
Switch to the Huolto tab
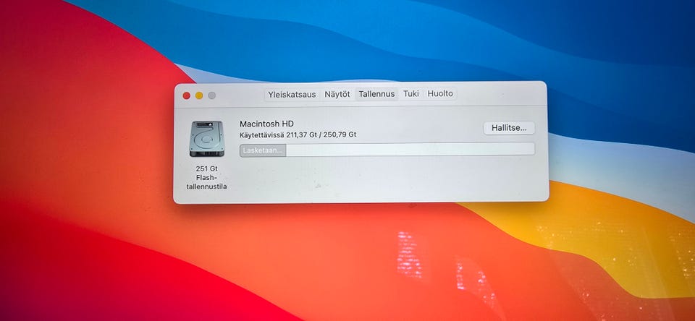click(439, 94)
